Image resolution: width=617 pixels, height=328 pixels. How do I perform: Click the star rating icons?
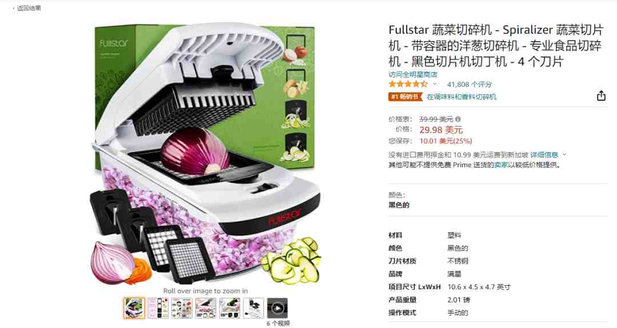click(x=408, y=84)
